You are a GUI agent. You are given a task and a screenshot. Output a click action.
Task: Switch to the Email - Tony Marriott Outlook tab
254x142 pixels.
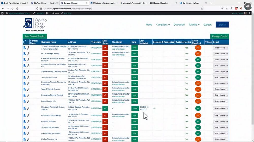(x=14, y=3)
